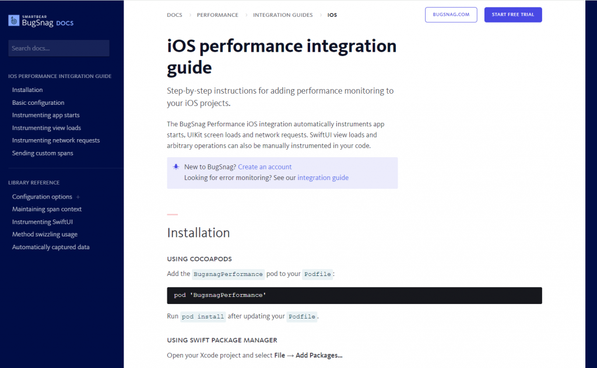This screenshot has height=368, width=597.
Task: Click the Installation heading
Action: click(198, 233)
